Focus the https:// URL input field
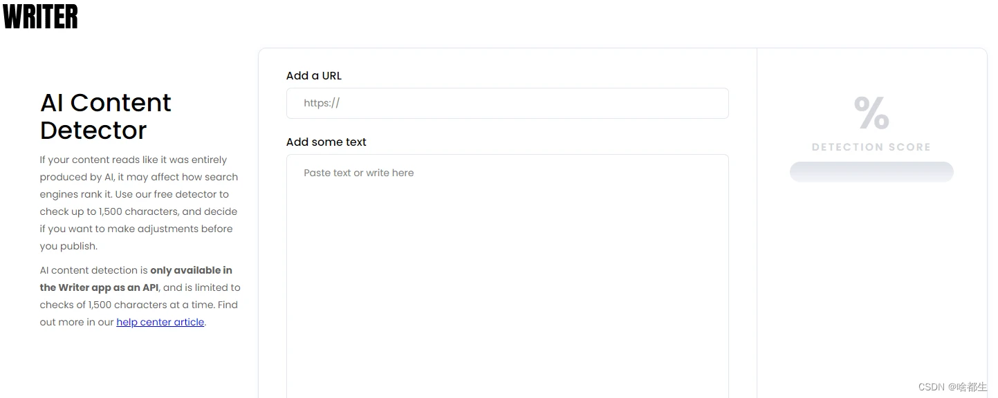 click(507, 103)
